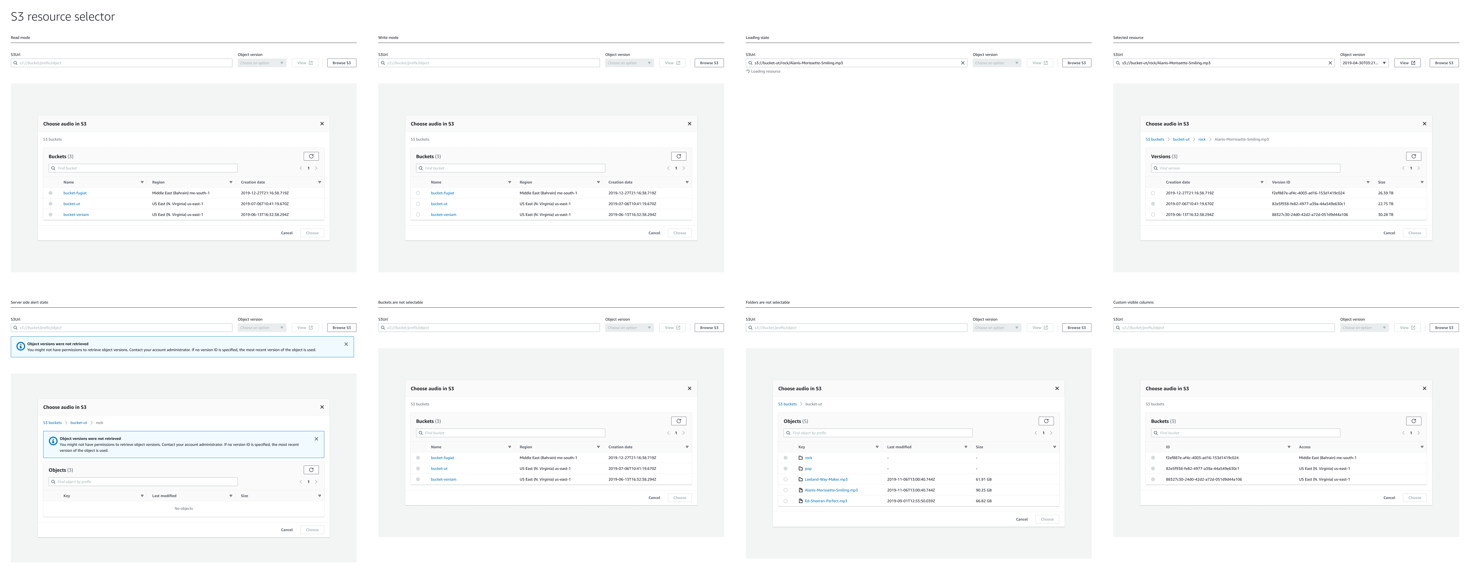
Task: Go to the next page of Versions
Action: [x=1418, y=168]
